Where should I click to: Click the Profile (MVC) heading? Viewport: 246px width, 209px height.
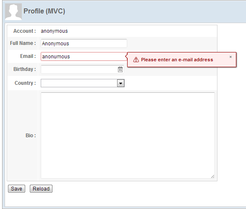44,11
